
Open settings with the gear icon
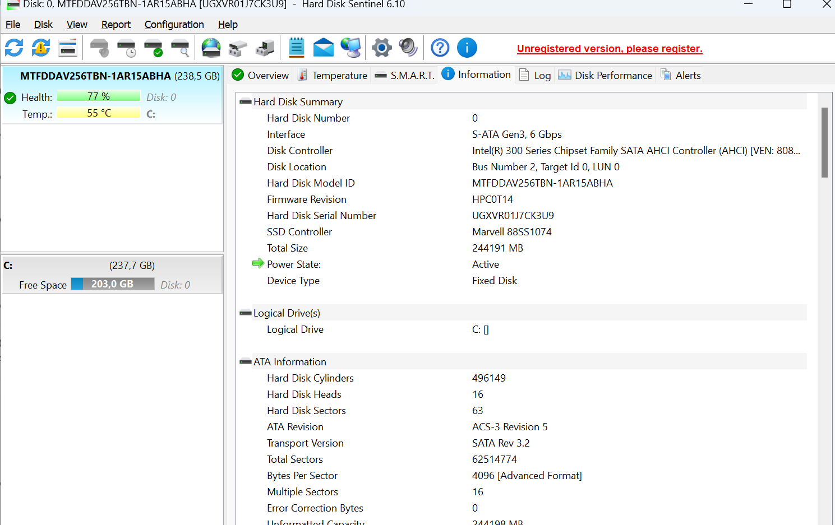click(381, 48)
